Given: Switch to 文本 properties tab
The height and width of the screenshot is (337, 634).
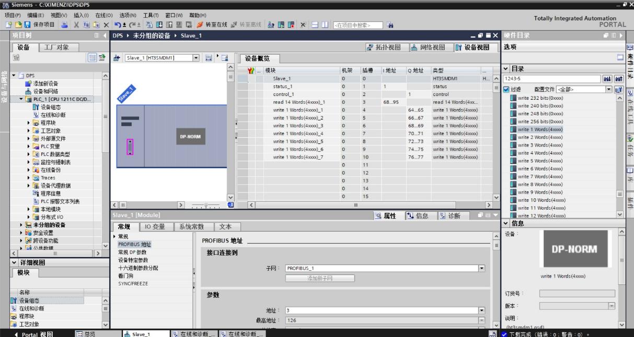Looking at the screenshot, I should 226,226.
